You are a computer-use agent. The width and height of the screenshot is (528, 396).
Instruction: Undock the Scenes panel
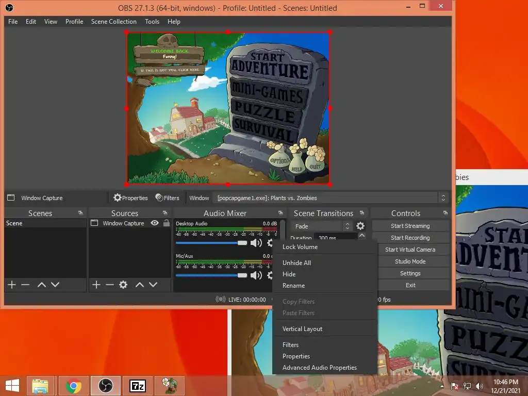[x=80, y=213]
